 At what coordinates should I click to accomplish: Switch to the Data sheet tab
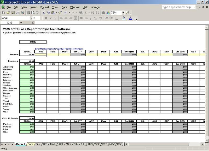[x=30, y=144]
